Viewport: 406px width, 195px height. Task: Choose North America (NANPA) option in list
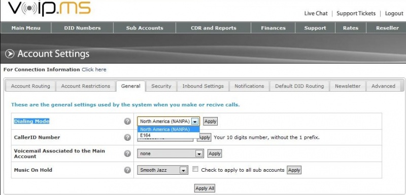coord(168,129)
